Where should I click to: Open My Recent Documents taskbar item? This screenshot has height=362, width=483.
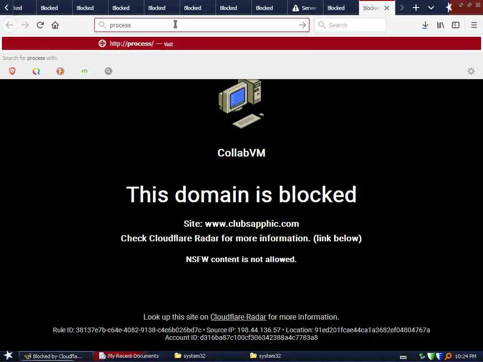coord(129,356)
